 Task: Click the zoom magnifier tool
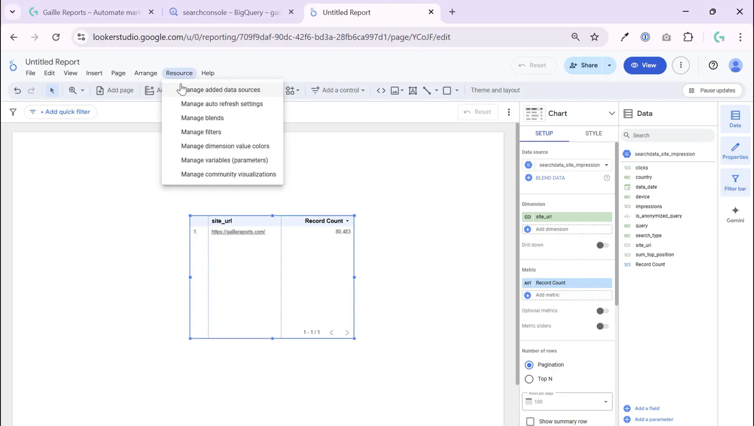(x=73, y=90)
